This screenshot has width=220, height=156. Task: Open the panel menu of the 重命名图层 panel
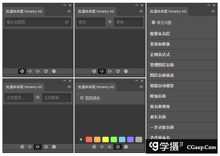coord(69,11)
